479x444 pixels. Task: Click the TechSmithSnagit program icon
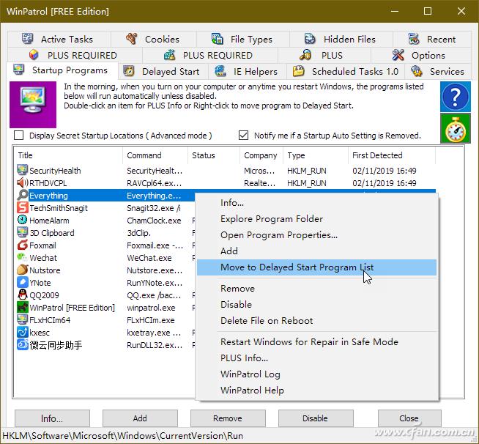pyautogui.click(x=22, y=208)
